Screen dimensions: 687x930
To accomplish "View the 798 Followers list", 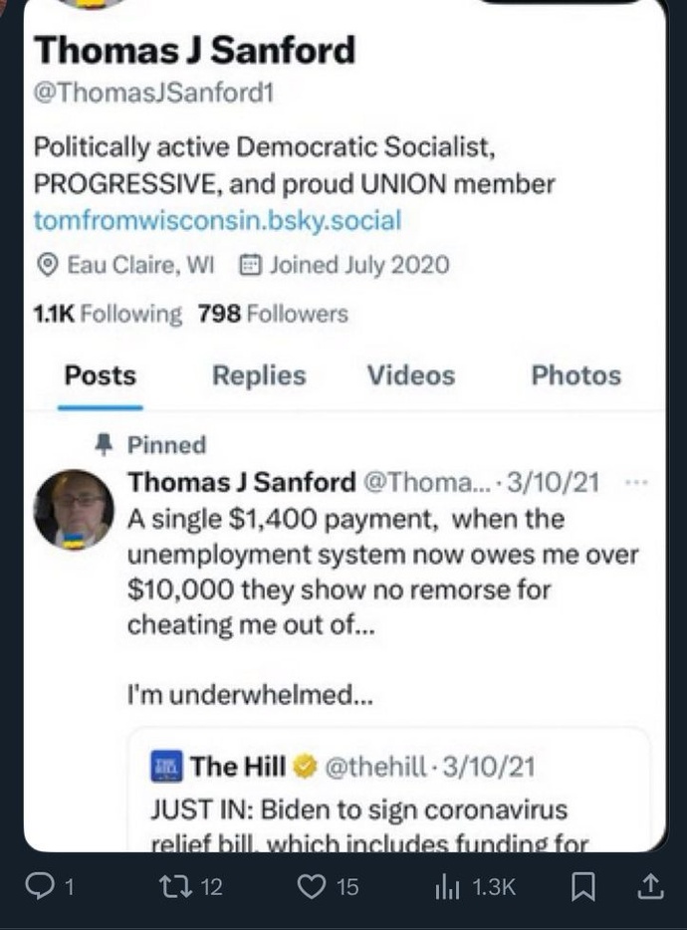I will click(x=273, y=314).
